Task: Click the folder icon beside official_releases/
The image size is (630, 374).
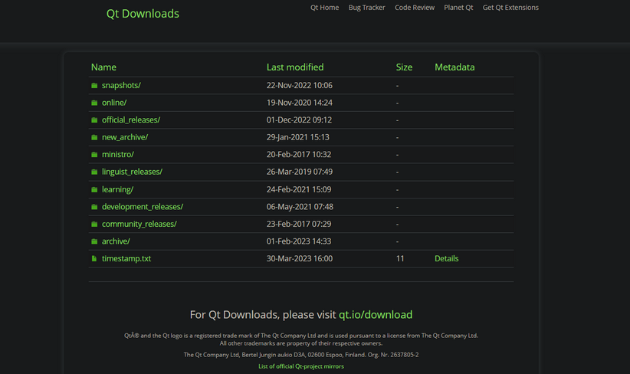Action: [94, 120]
